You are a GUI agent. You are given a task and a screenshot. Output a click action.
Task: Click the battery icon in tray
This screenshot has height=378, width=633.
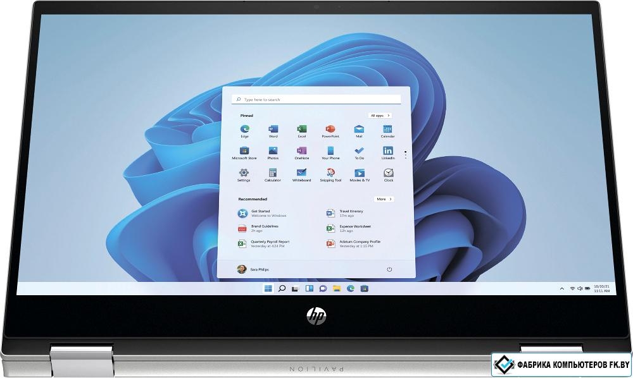[587, 288]
